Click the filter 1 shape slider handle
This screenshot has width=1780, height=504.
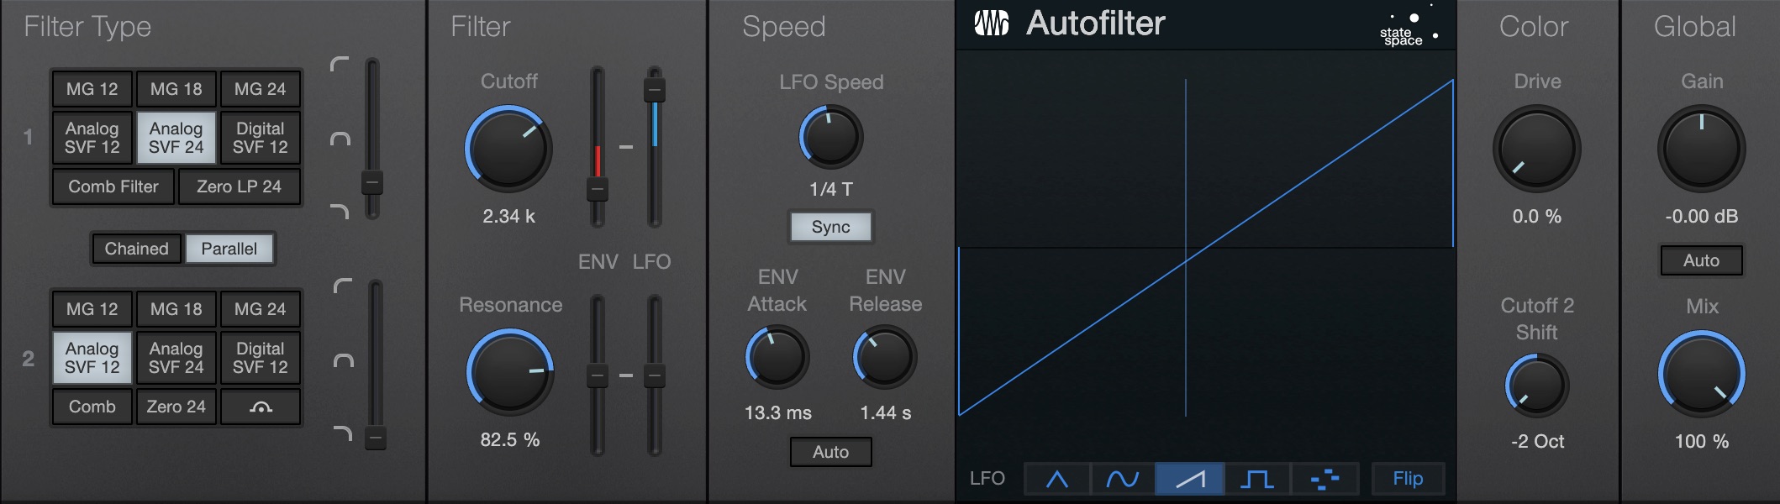tap(372, 182)
